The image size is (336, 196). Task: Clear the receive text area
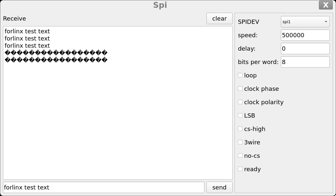pos(219,19)
